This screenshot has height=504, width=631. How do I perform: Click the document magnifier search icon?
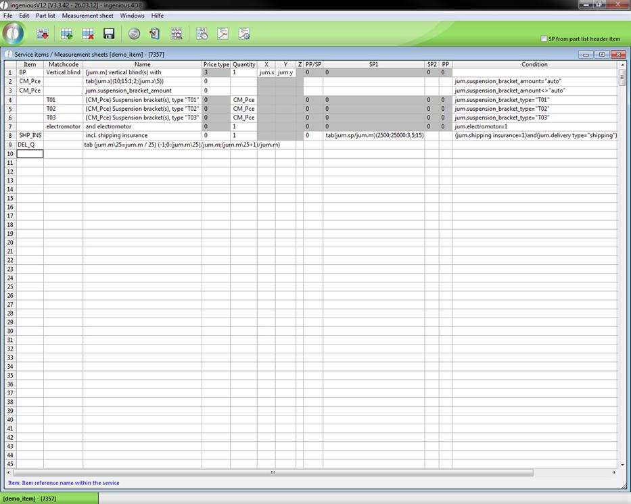click(x=177, y=34)
